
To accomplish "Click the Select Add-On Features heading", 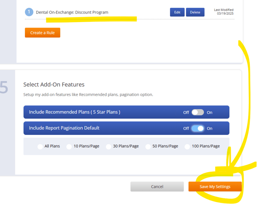I will point(54,85).
